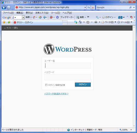Click the Home icon in command bar

tap(80, 22)
